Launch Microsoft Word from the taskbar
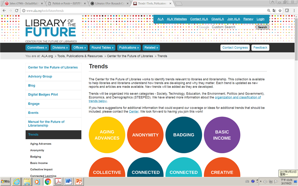 [68, 182]
